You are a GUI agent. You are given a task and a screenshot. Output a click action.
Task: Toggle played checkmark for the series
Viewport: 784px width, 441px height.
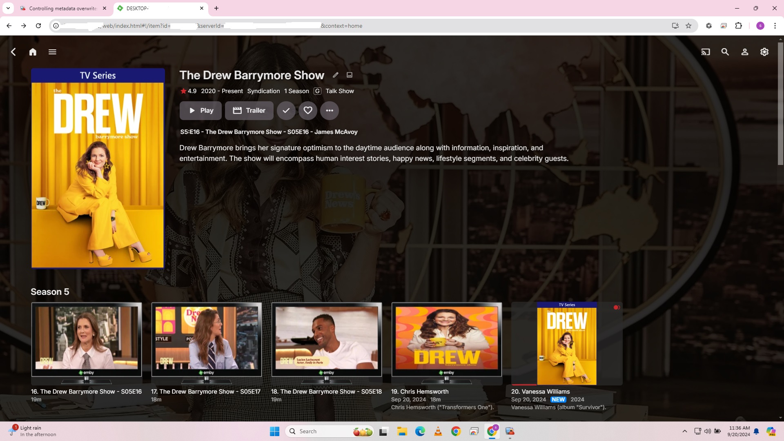click(286, 111)
